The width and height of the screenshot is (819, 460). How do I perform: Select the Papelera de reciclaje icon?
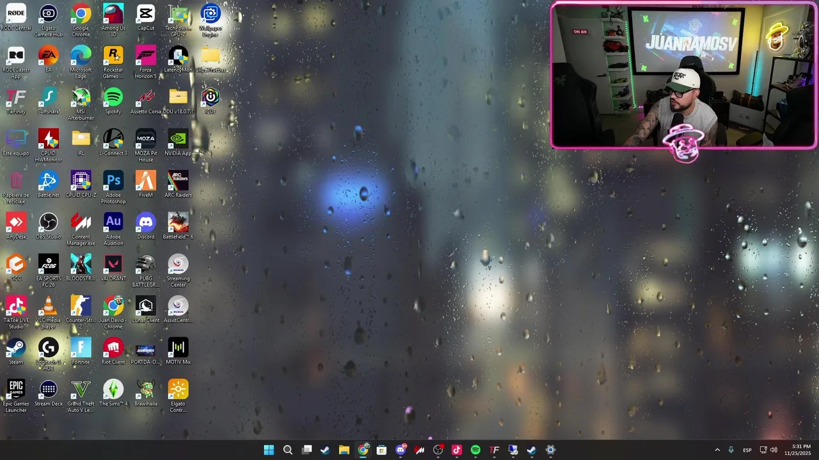[x=16, y=188]
